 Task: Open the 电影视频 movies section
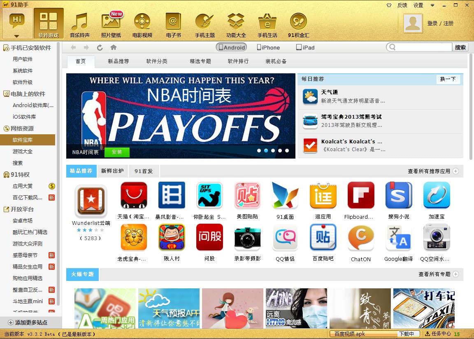(142, 25)
